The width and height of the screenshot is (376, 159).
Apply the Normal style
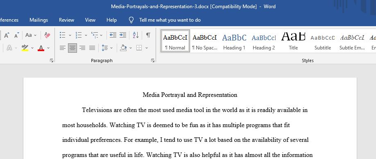click(175, 41)
